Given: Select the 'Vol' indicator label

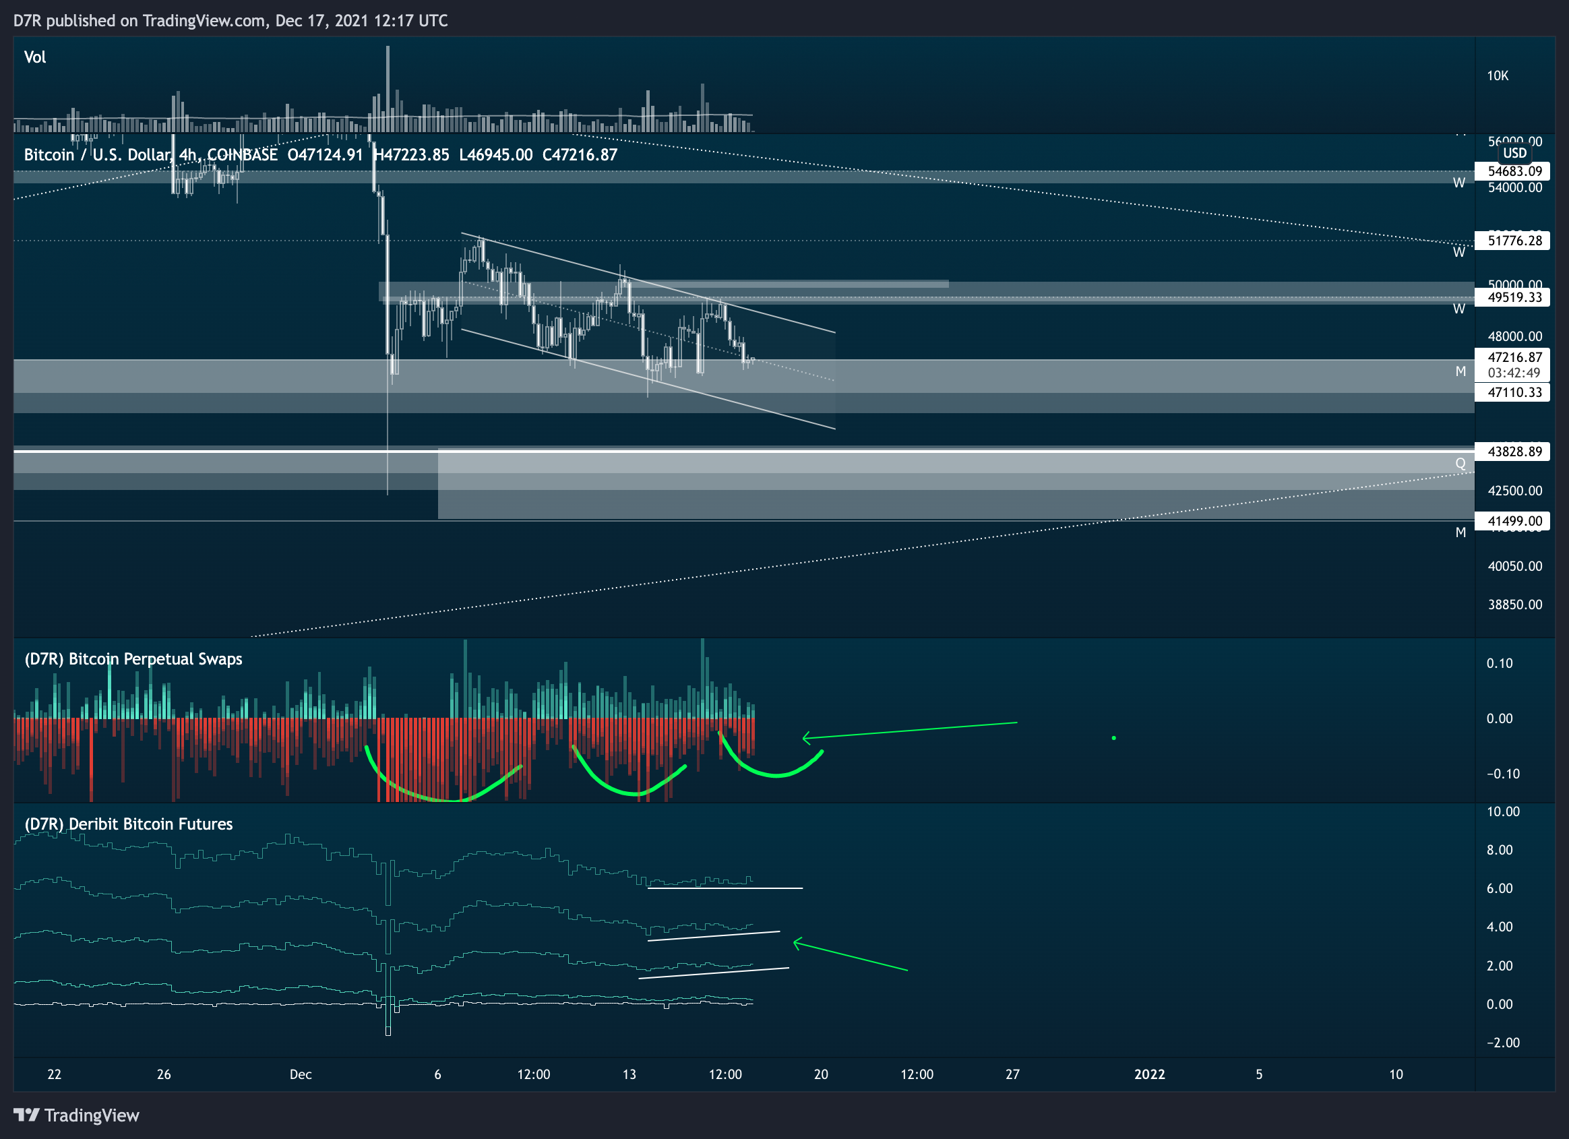Looking at the screenshot, I should (34, 57).
